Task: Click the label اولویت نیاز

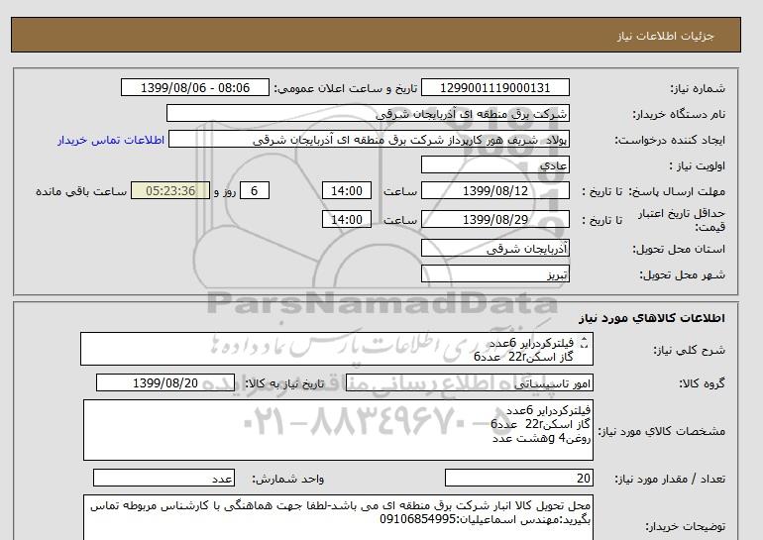Action: click(x=698, y=165)
